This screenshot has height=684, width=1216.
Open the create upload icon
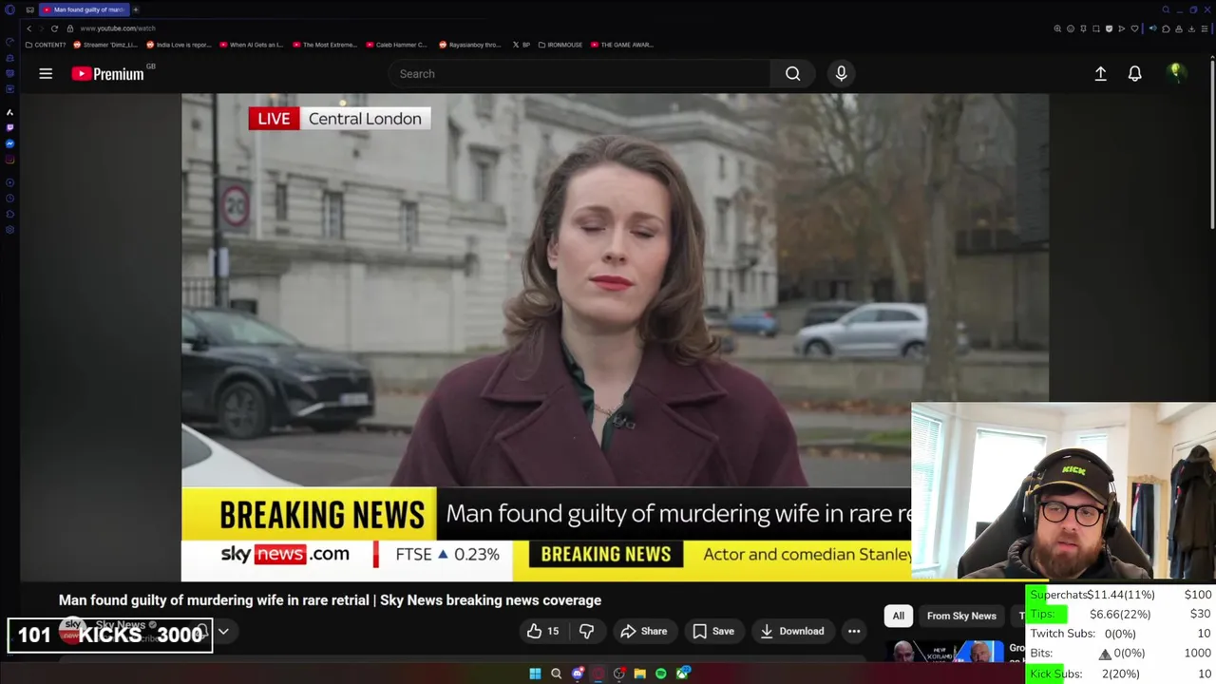pyautogui.click(x=1100, y=73)
